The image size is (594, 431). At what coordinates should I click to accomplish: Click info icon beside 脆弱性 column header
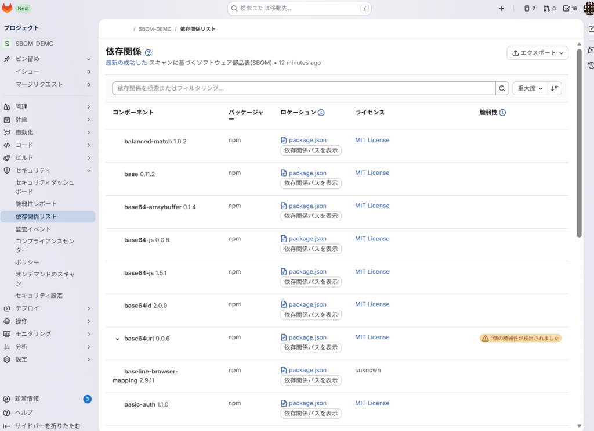click(x=502, y=113)
